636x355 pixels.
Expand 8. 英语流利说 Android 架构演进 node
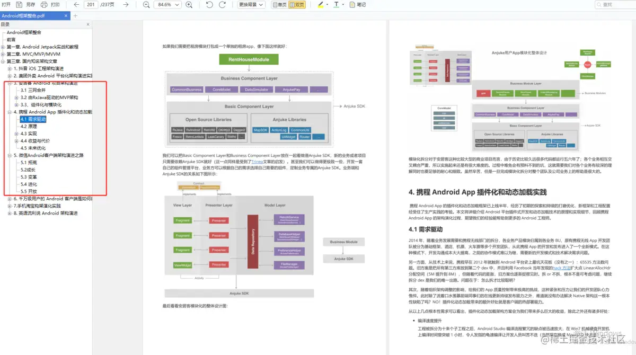[x=10, y=213]
